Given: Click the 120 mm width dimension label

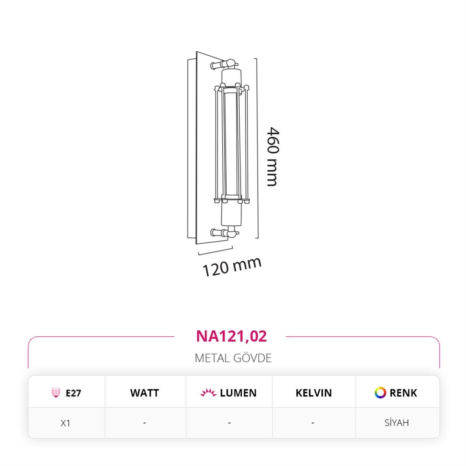Looking at the screenshot, I should pos(232,267).
